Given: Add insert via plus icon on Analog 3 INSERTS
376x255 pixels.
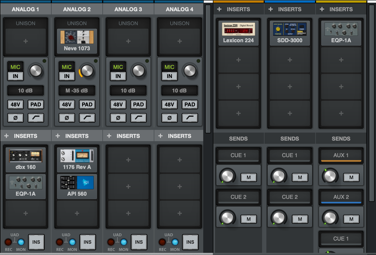Looking at the screenshot, I should pyautogui.click(x=109, y=136).
